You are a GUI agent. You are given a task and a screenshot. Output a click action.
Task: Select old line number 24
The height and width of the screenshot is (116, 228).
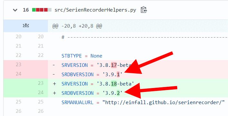[18, 74]
